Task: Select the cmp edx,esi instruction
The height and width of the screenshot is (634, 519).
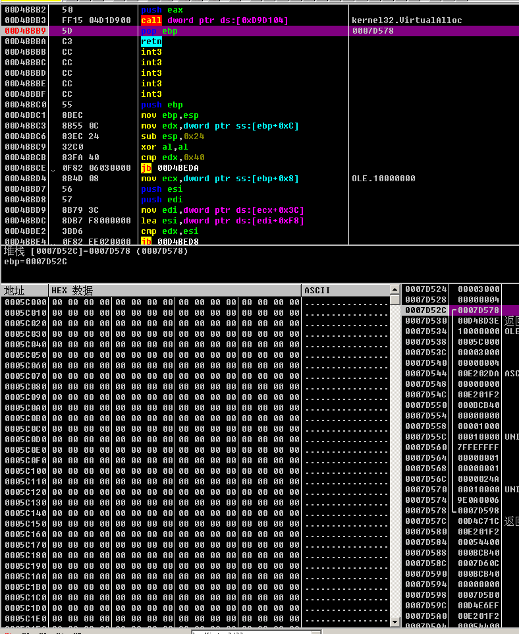Action: [170, 231]
